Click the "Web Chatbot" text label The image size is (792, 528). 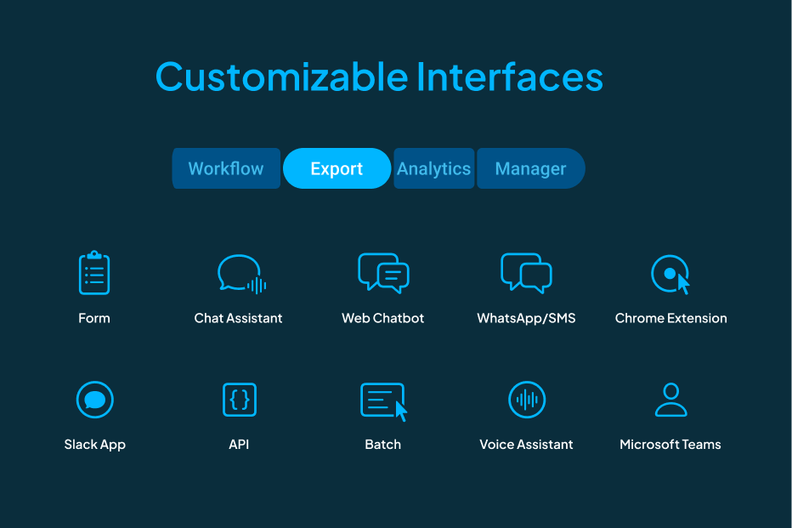[382, 318]
